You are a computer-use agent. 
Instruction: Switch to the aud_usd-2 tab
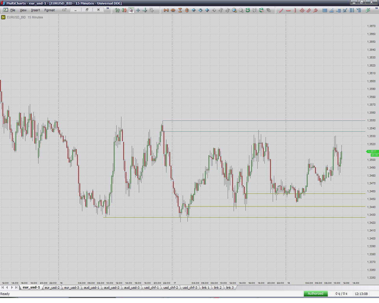click(x=112, y=288)
